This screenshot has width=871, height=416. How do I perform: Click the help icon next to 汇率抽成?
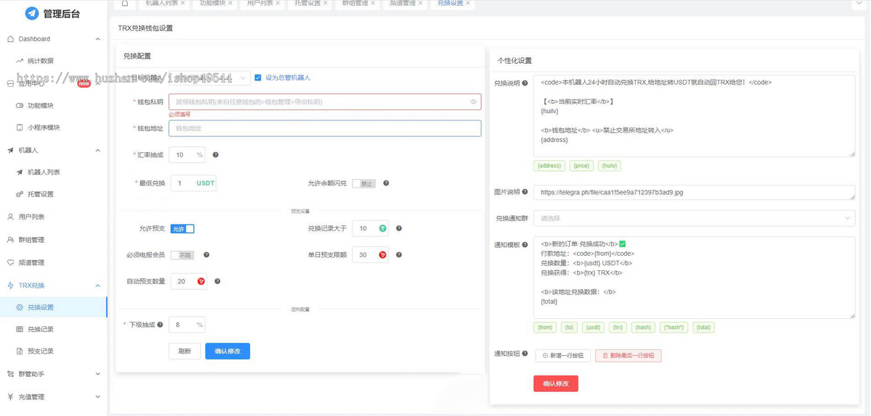216,155
